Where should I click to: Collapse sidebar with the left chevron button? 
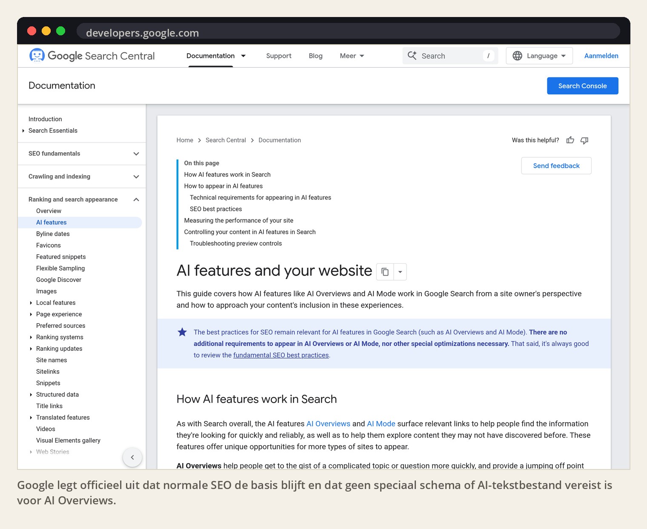[x=132, y=457]
